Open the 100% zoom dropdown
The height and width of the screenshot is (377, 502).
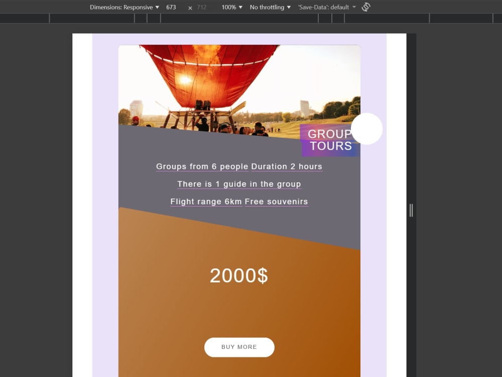(x=232, y=7)
